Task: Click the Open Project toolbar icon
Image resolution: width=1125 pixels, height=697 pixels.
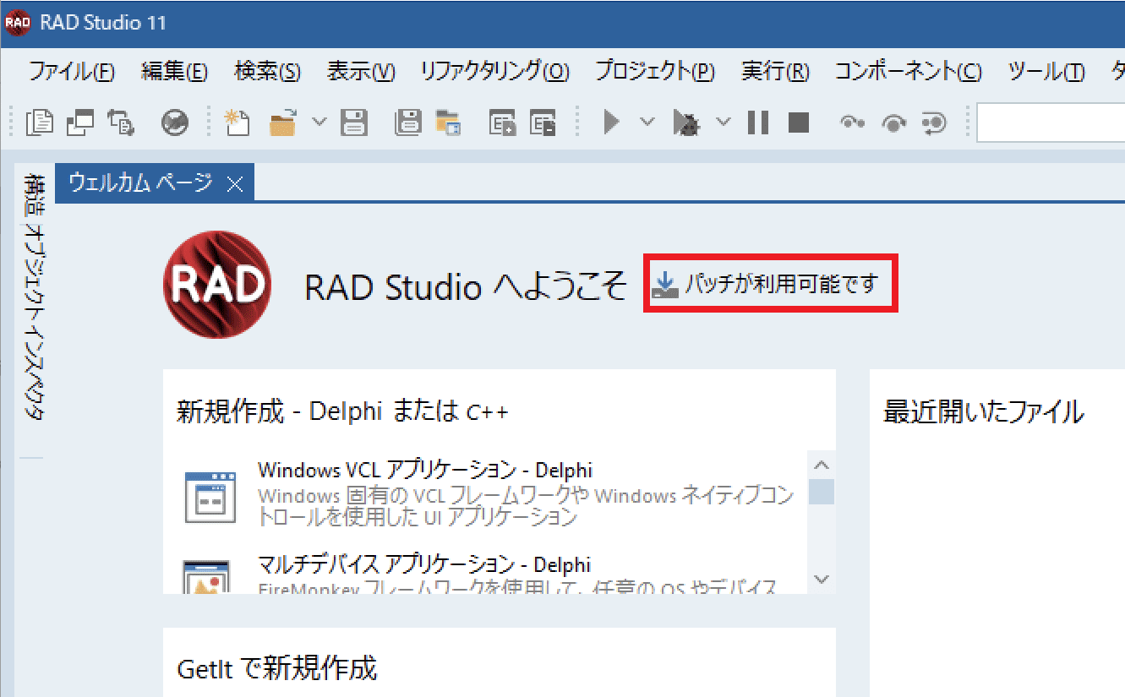Action: coord(448,123)
